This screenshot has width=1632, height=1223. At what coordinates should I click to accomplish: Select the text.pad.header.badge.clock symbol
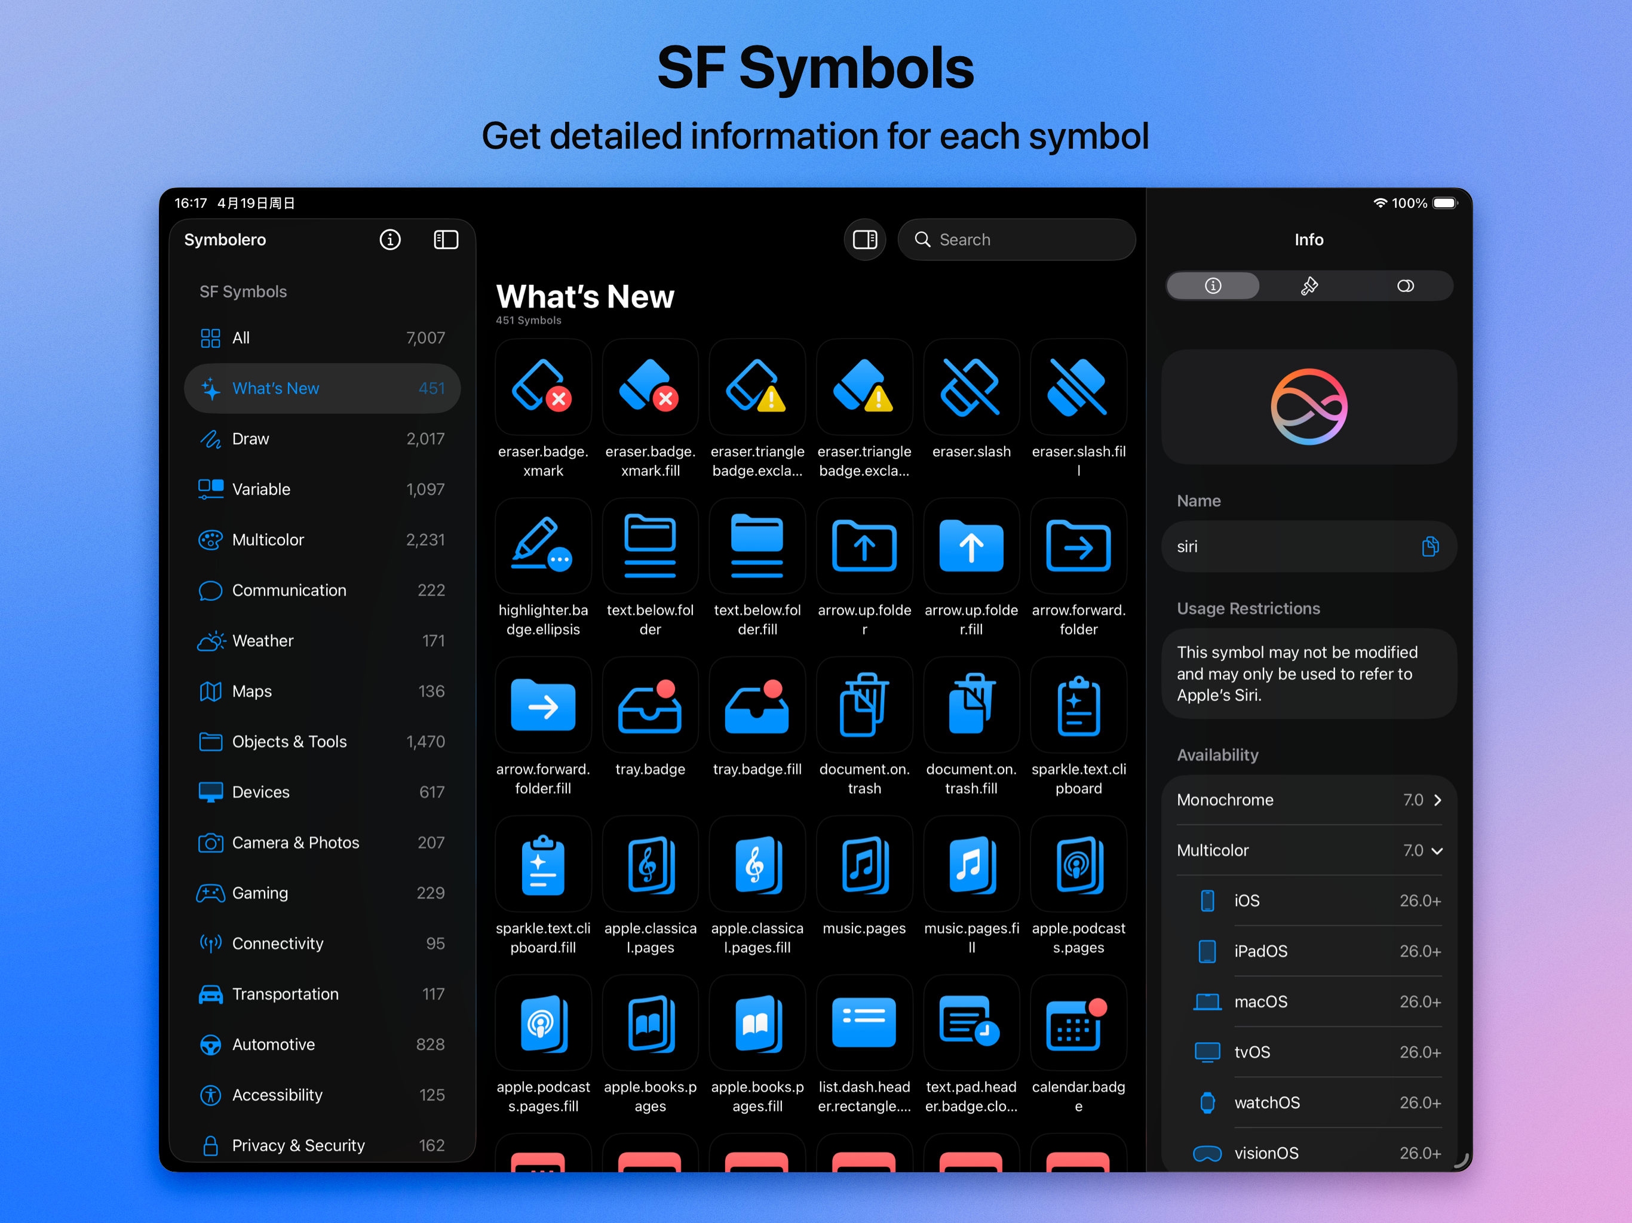pyautogui.click(x=971, y=1022)
